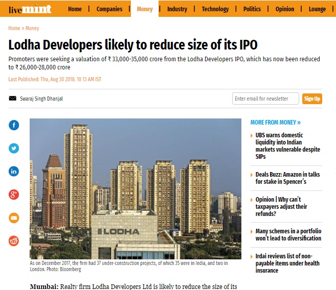This screenshot has width=336, height=290.
Task: Share article on Google Plus
Action: point(14,195)
